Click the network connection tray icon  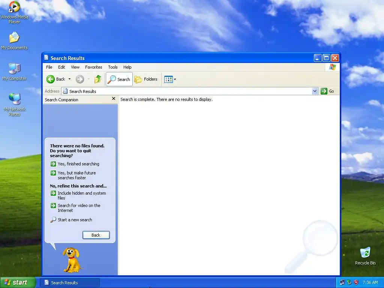[x=342, y=282]
